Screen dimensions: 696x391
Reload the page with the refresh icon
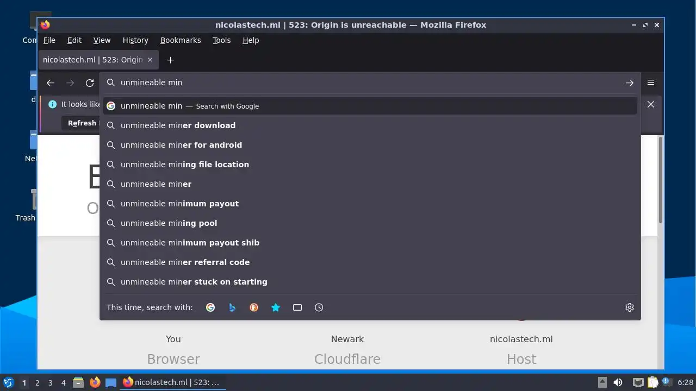(x=90, y=83)
